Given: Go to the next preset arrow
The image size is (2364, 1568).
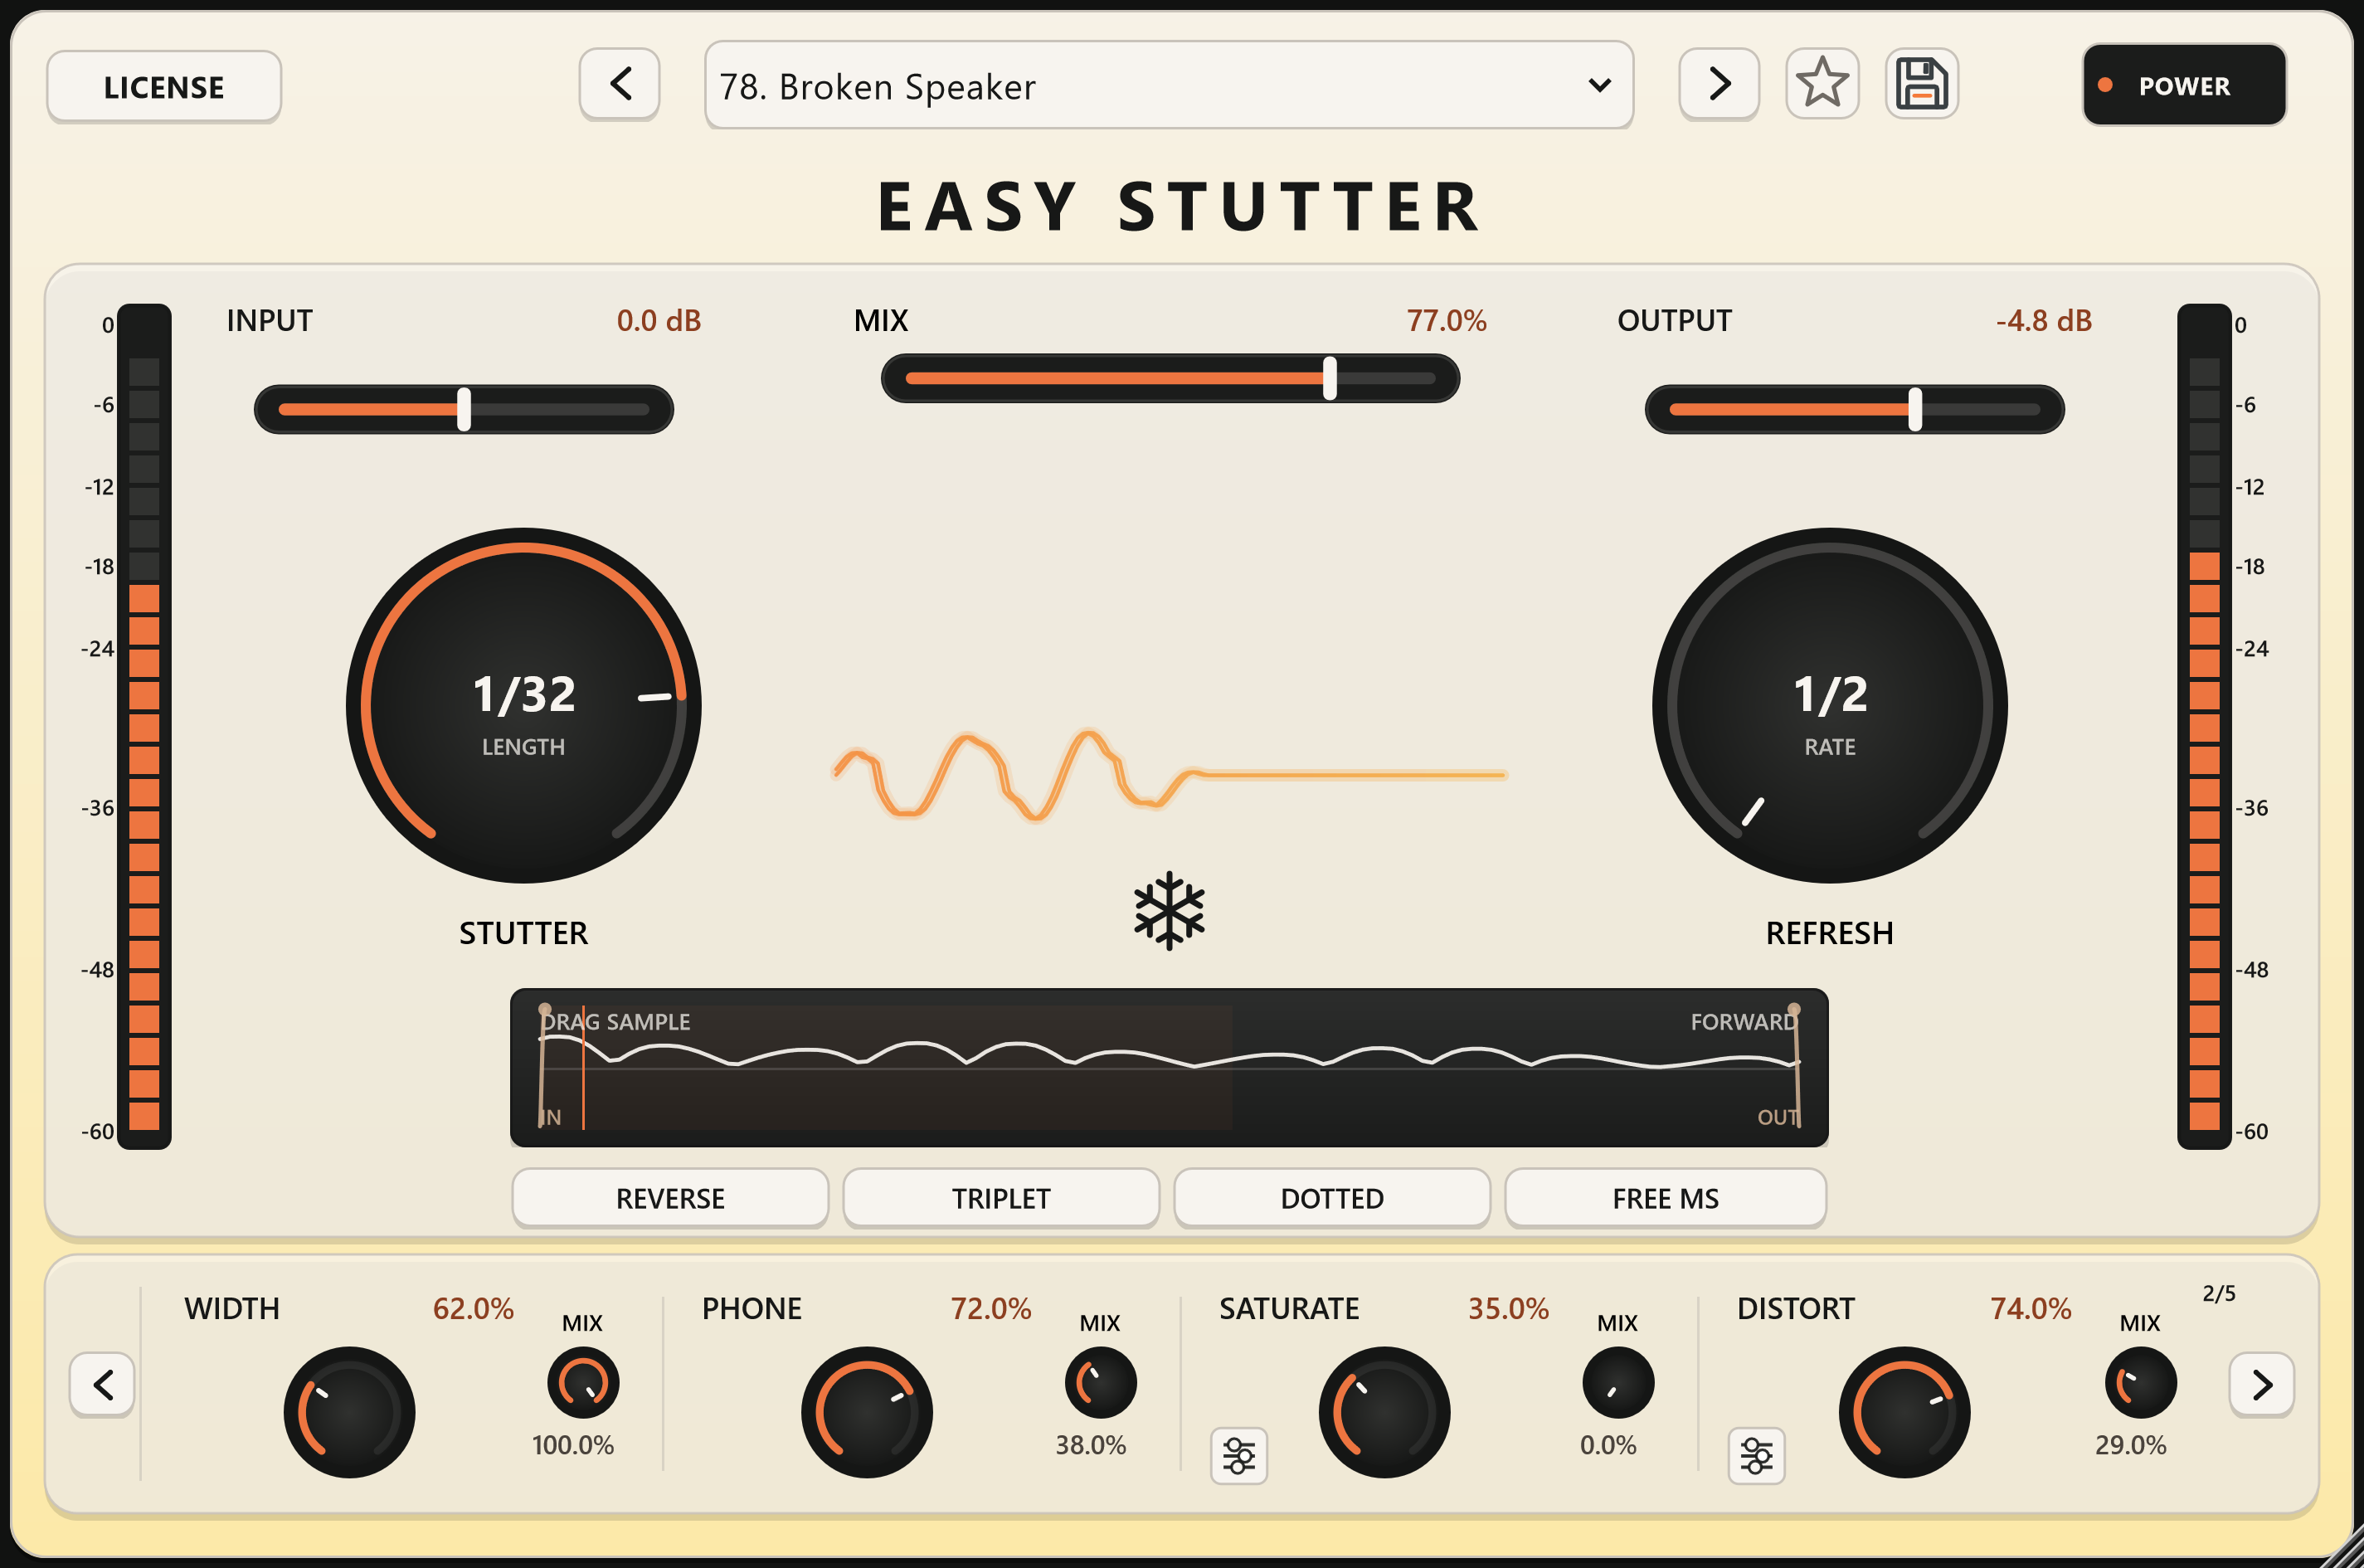Looking at the screenshot, I should 1719,84.
